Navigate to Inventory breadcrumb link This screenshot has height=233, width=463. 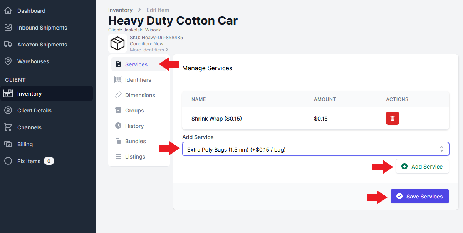pos(120,10)
